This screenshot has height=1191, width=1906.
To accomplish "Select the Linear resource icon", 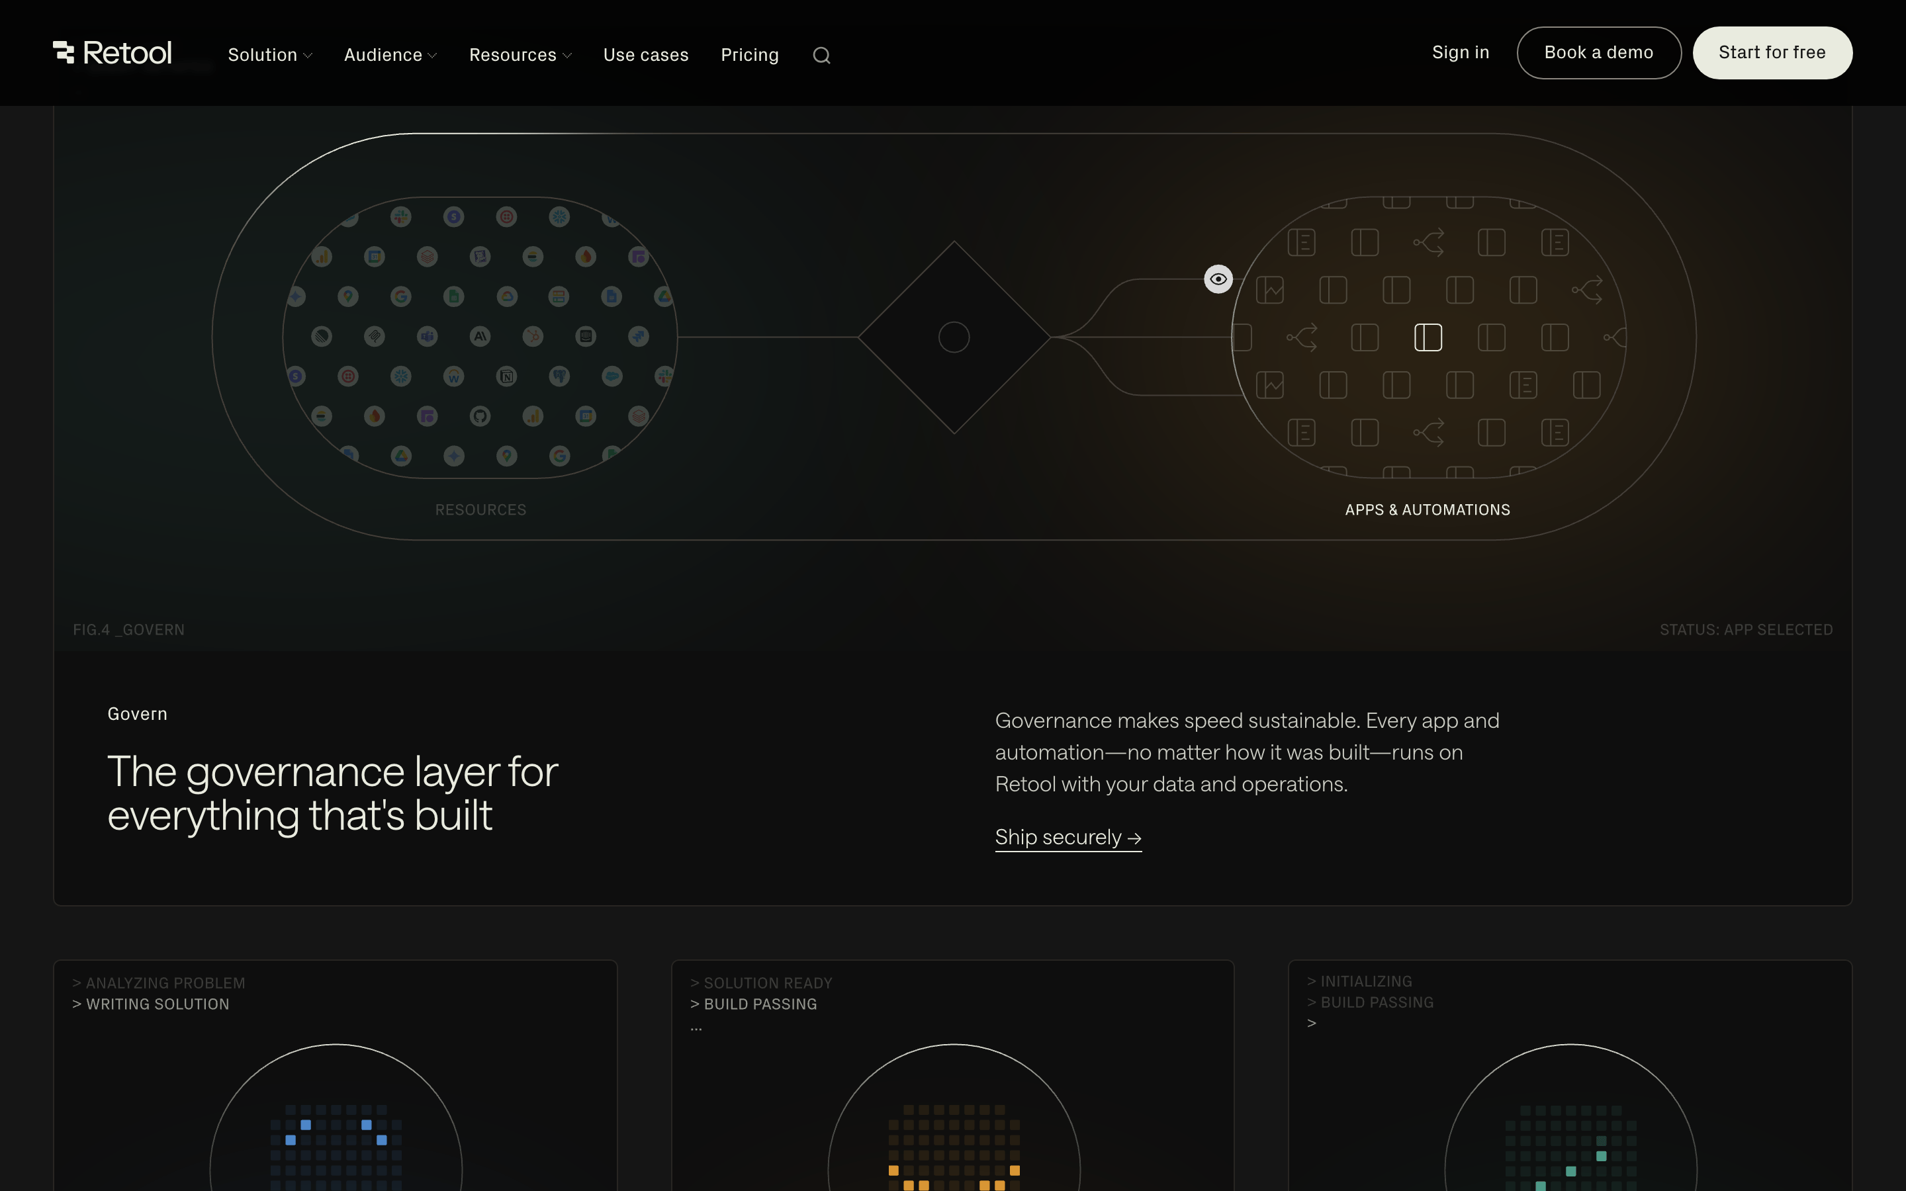I will click(x=322, y=336).
